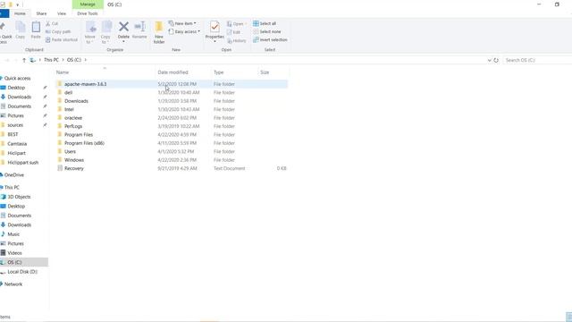572x322 pixels.
Task: Click the Manage contextual tab
Action: 88,4
